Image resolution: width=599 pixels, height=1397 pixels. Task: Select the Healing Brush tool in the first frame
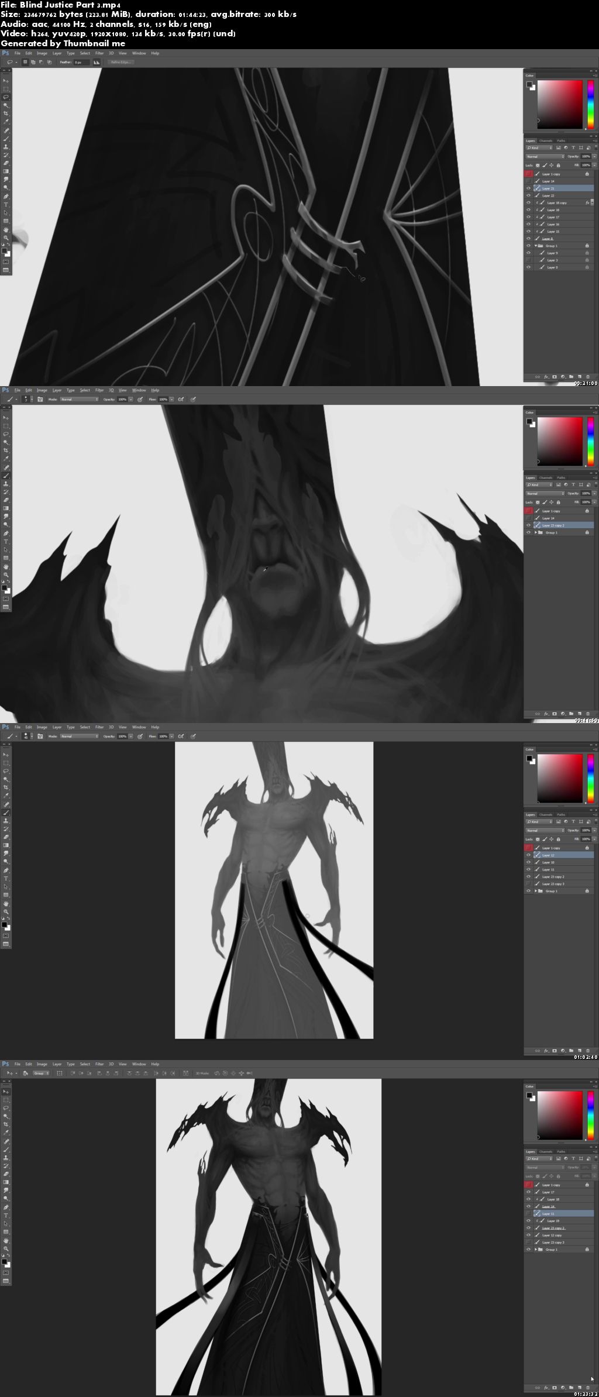(6, 130)
